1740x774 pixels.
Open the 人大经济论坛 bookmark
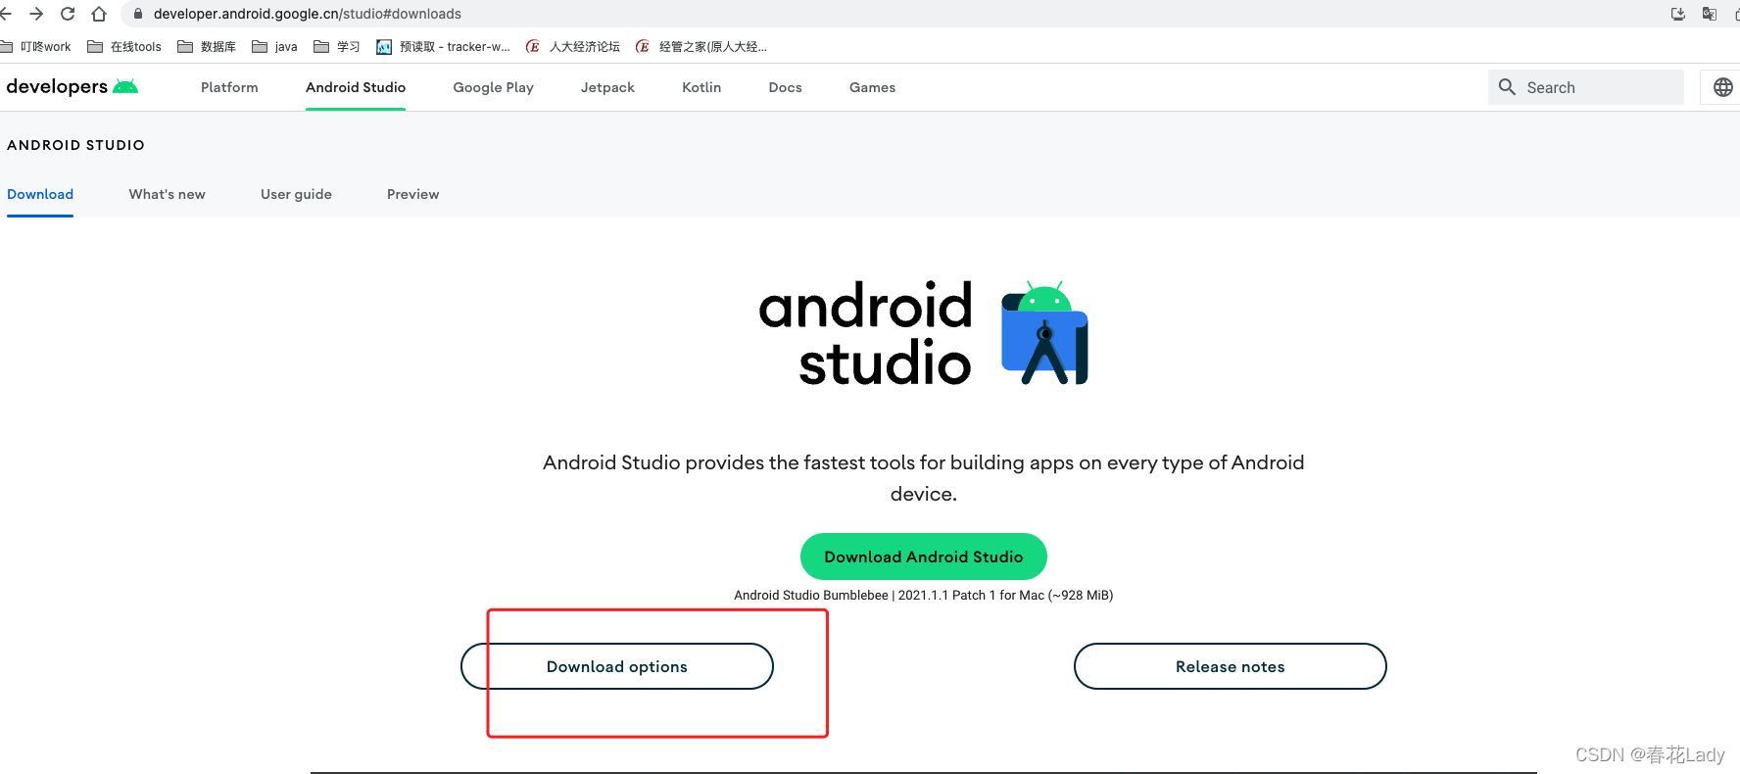(x=573, y=47)
